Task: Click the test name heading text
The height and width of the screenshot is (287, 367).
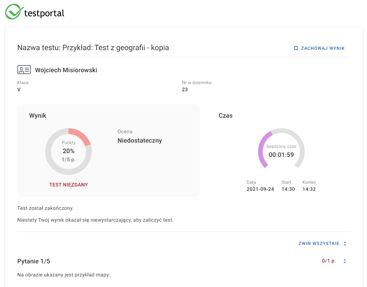Action: pos(93,48)
